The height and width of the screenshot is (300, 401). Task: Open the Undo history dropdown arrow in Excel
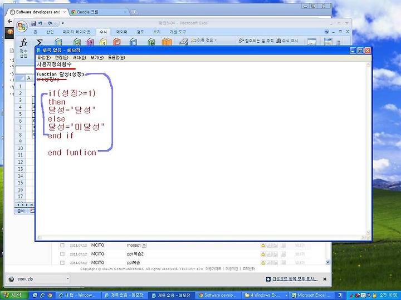pyautogui.click(x=45, y=23)
